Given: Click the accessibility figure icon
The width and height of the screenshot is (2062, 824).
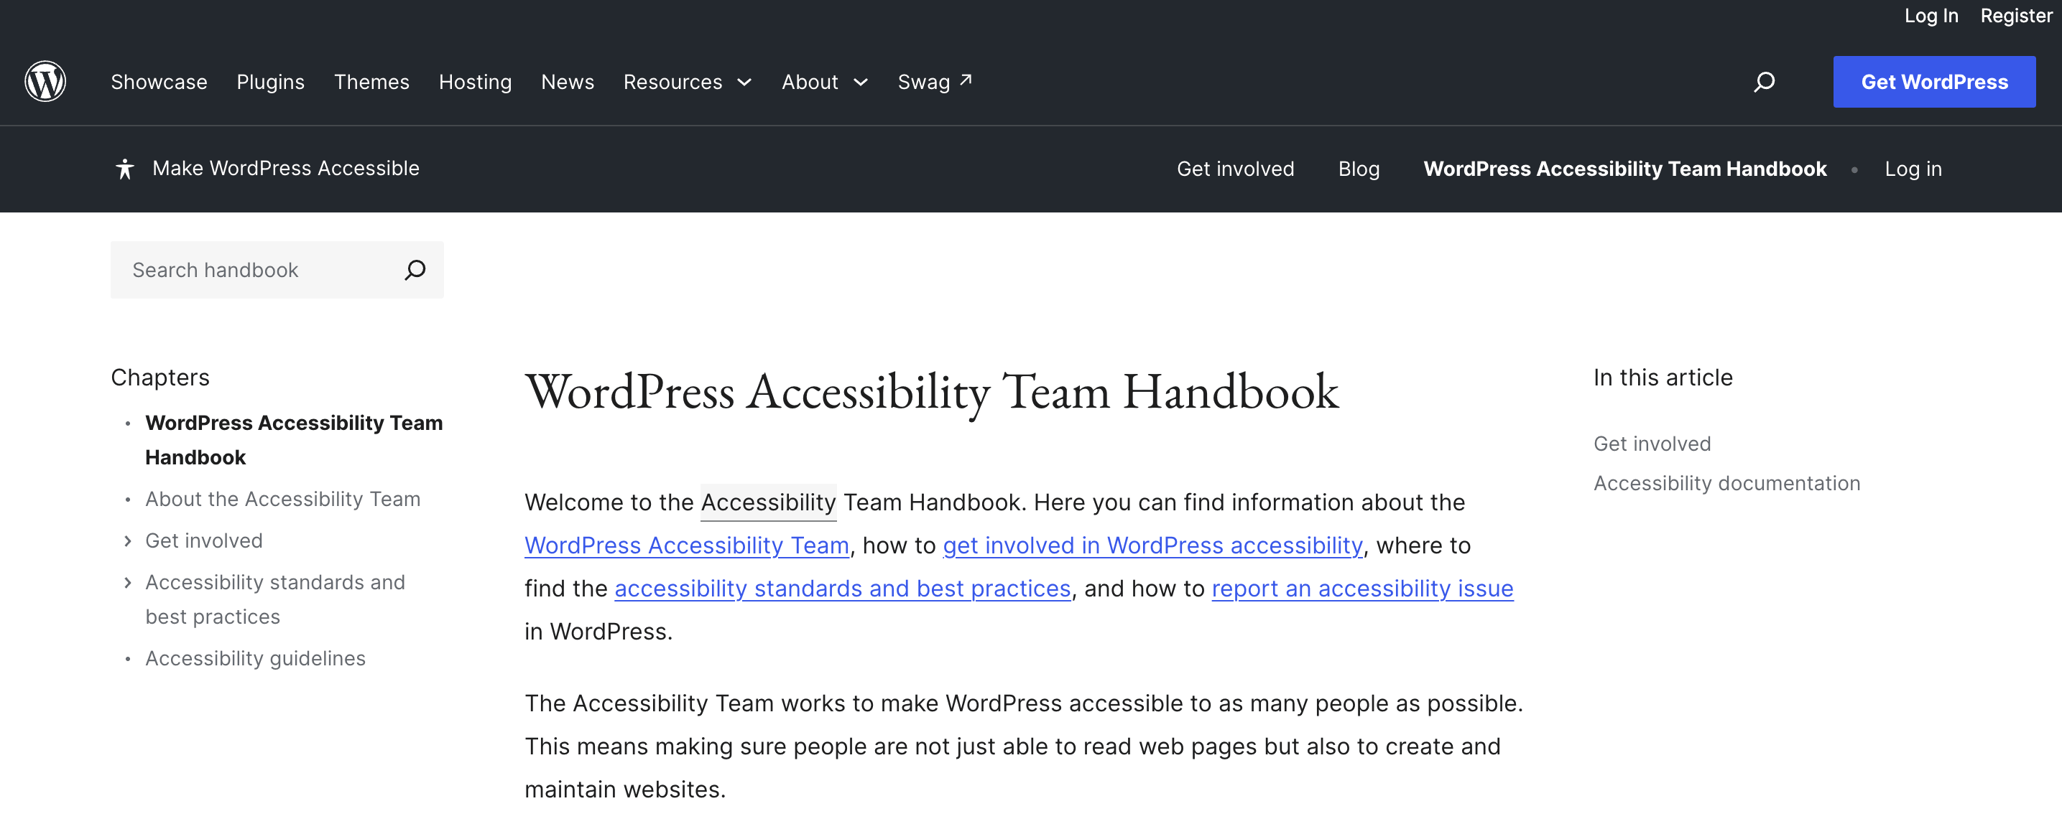Looking at the screenshot, I should [124, 169].
